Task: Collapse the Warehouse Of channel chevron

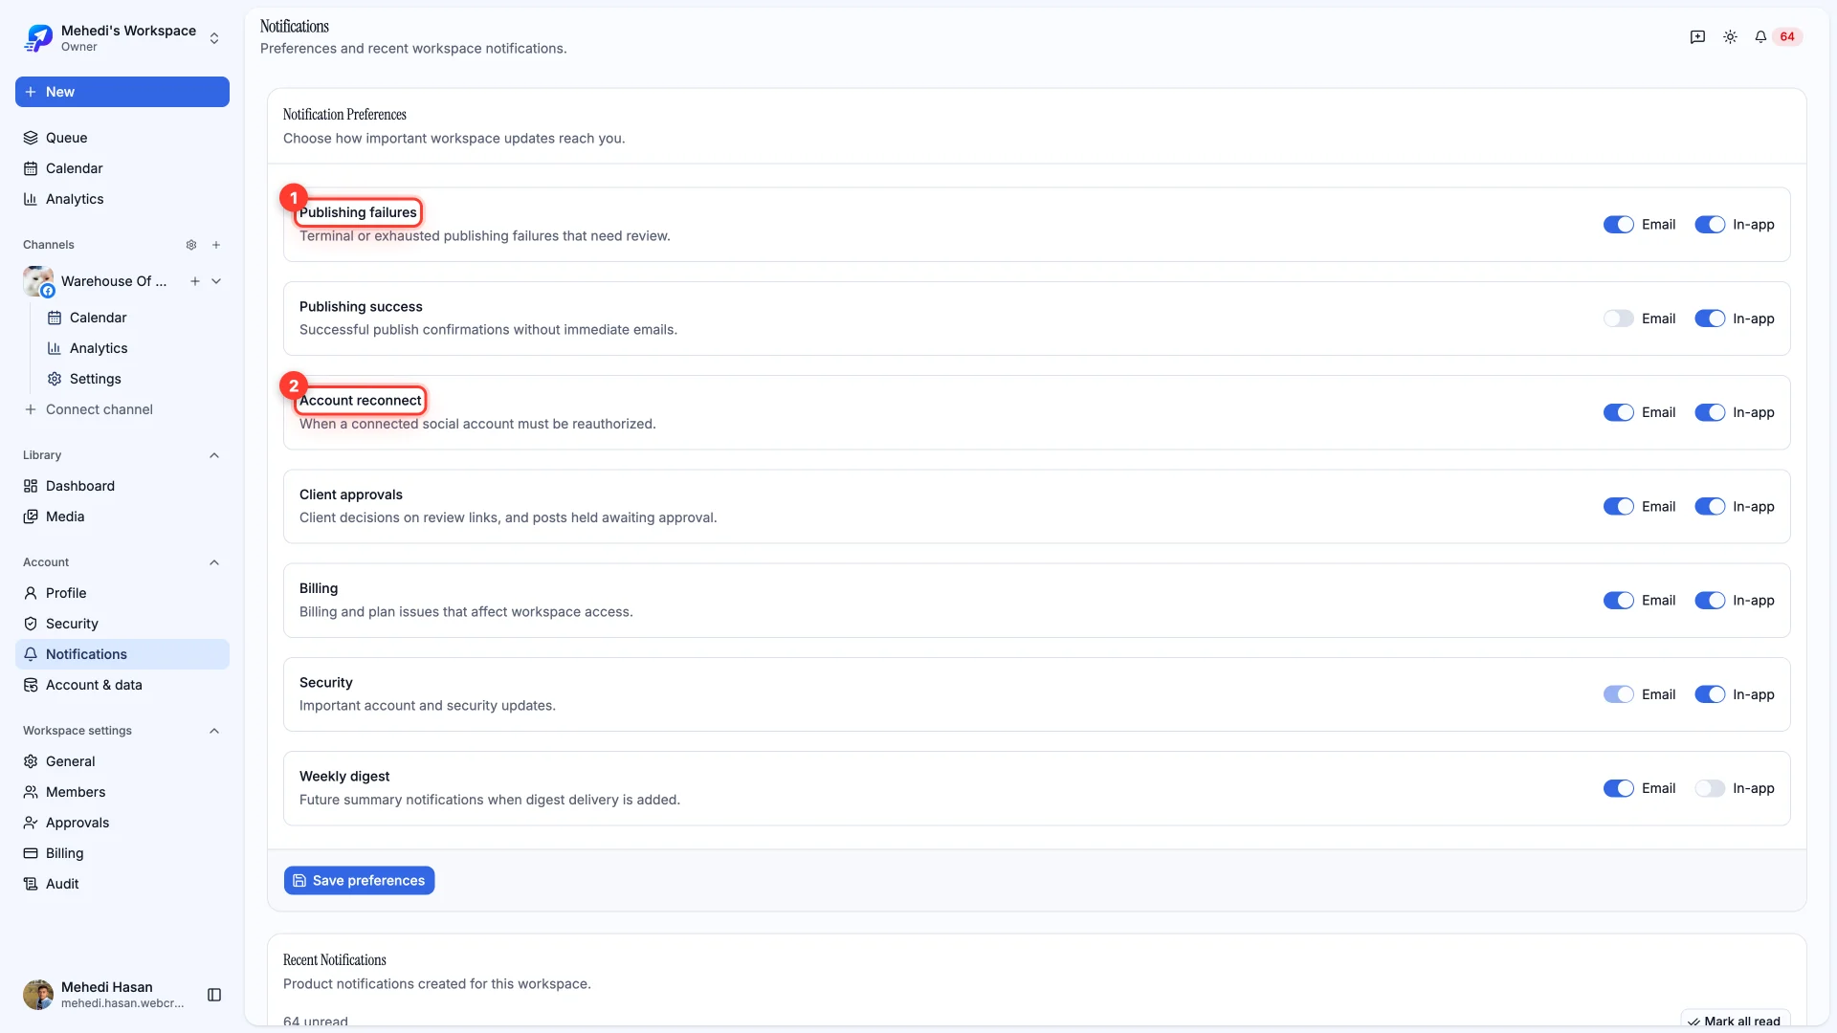Action: pyautogui.click(x=216, y=281)
